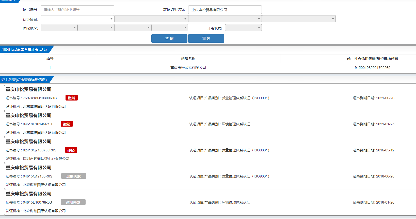The width and height of the screenshot is (416, 219).
Task: Click the expiry date 2018-06-28
Action: pyautogui.click(x=385, y=176)
